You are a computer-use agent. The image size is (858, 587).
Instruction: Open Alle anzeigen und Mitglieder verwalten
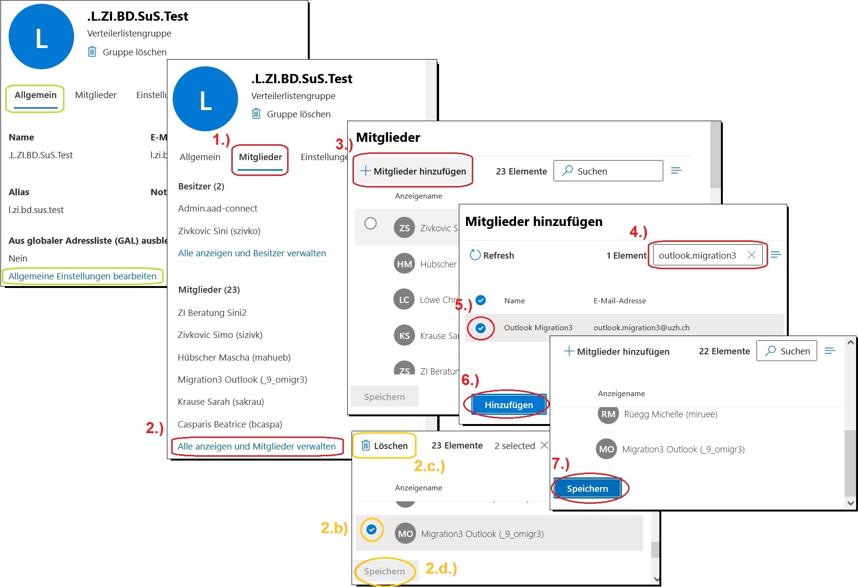(256, 447)
